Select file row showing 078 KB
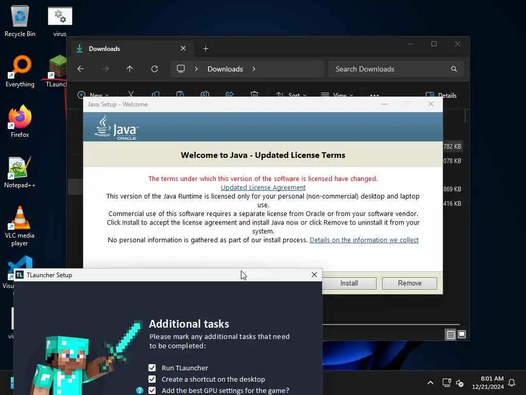 coord(452,161)
